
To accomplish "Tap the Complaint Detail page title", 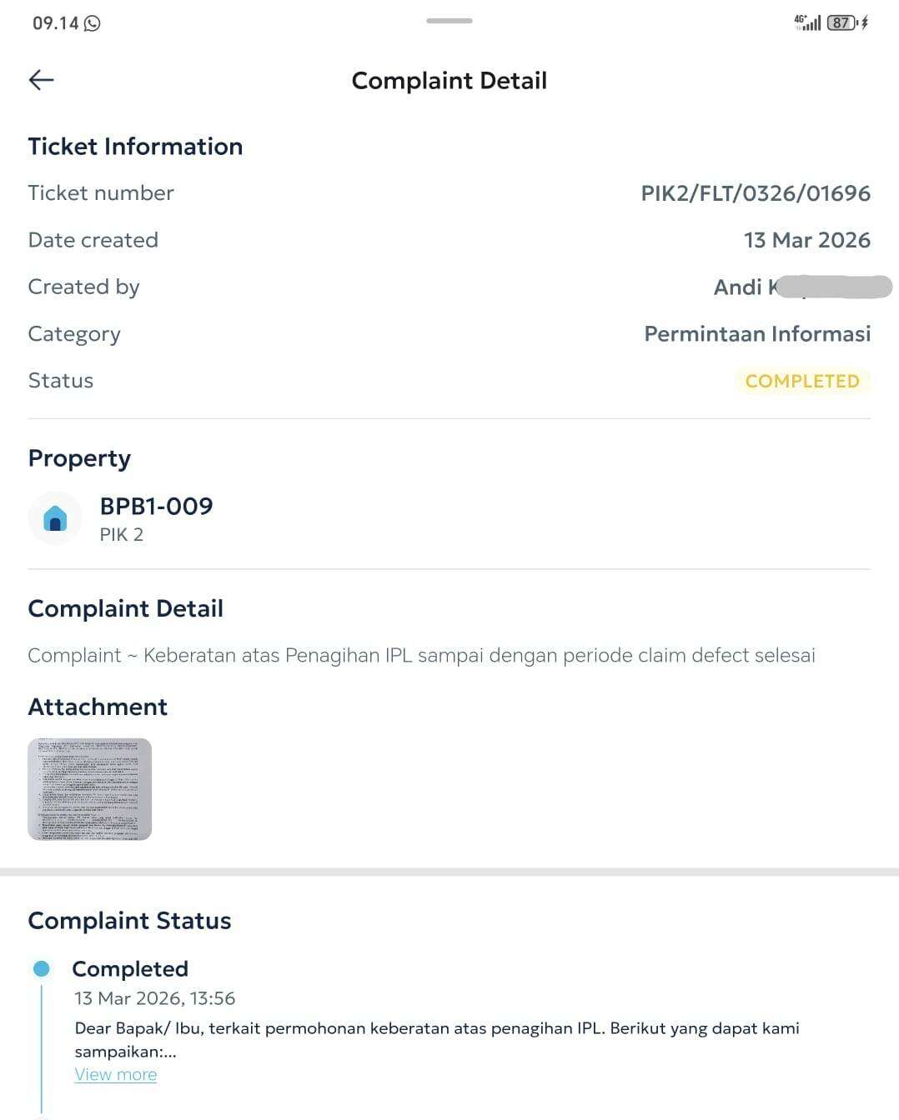I will coord(449,81).
